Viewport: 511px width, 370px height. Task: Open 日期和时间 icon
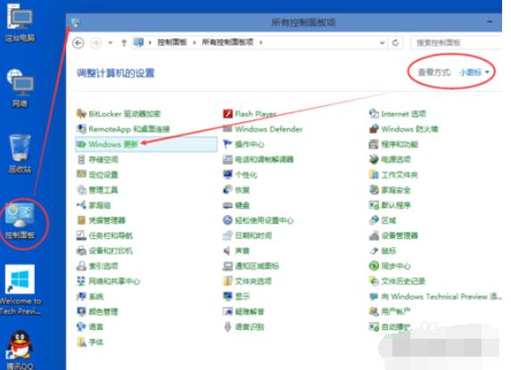coord(227,235)
